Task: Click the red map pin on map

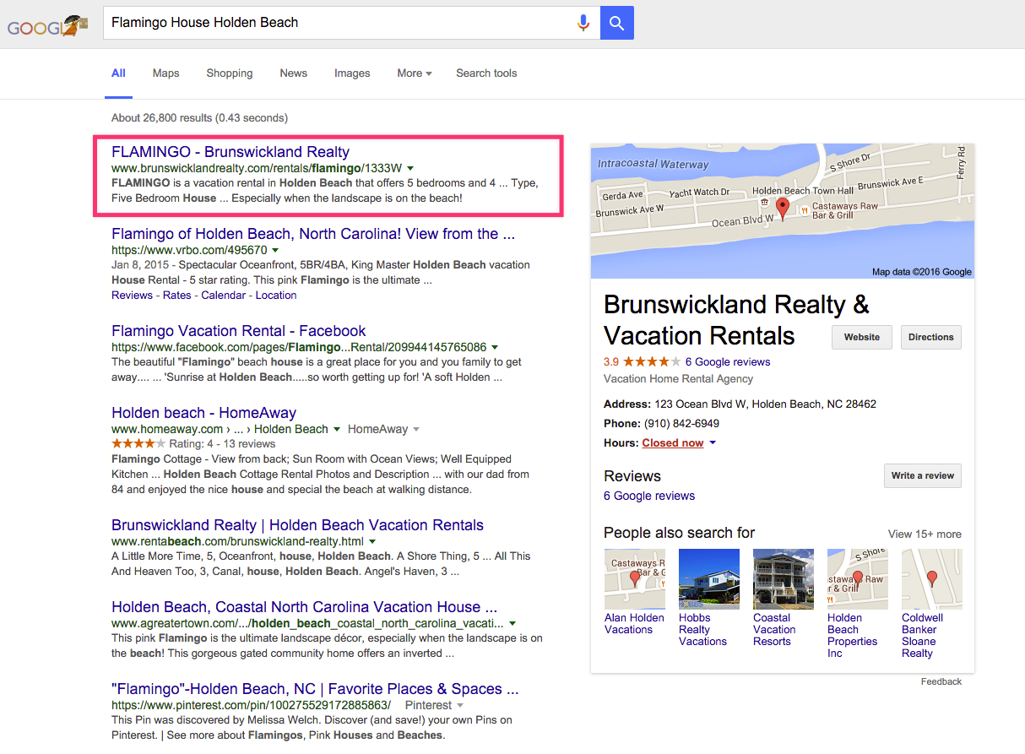Action: pos(782,209)
